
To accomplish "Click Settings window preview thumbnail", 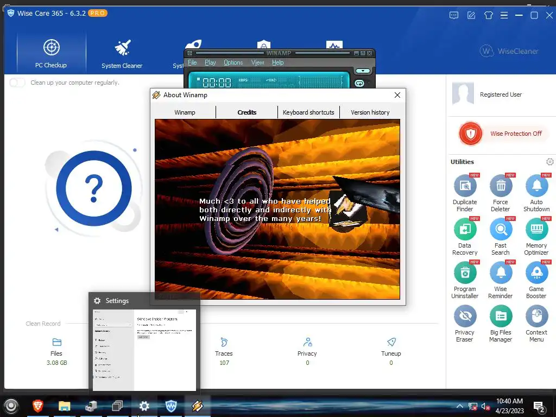I will (x=144, y=350).
